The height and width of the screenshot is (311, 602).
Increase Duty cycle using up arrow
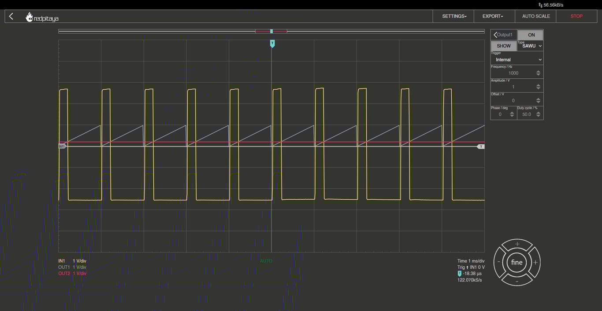pos(538,113)
